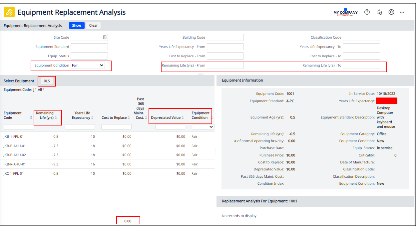Focus the Building Code input field
The height and width of the screenshot is (229, 419).
pos(225,37)
